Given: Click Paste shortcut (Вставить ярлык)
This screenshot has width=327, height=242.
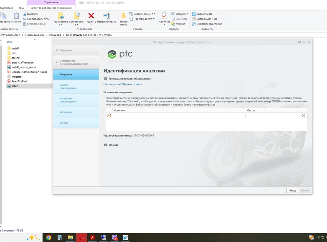Looking at the screenshot, I should point(34,24).
